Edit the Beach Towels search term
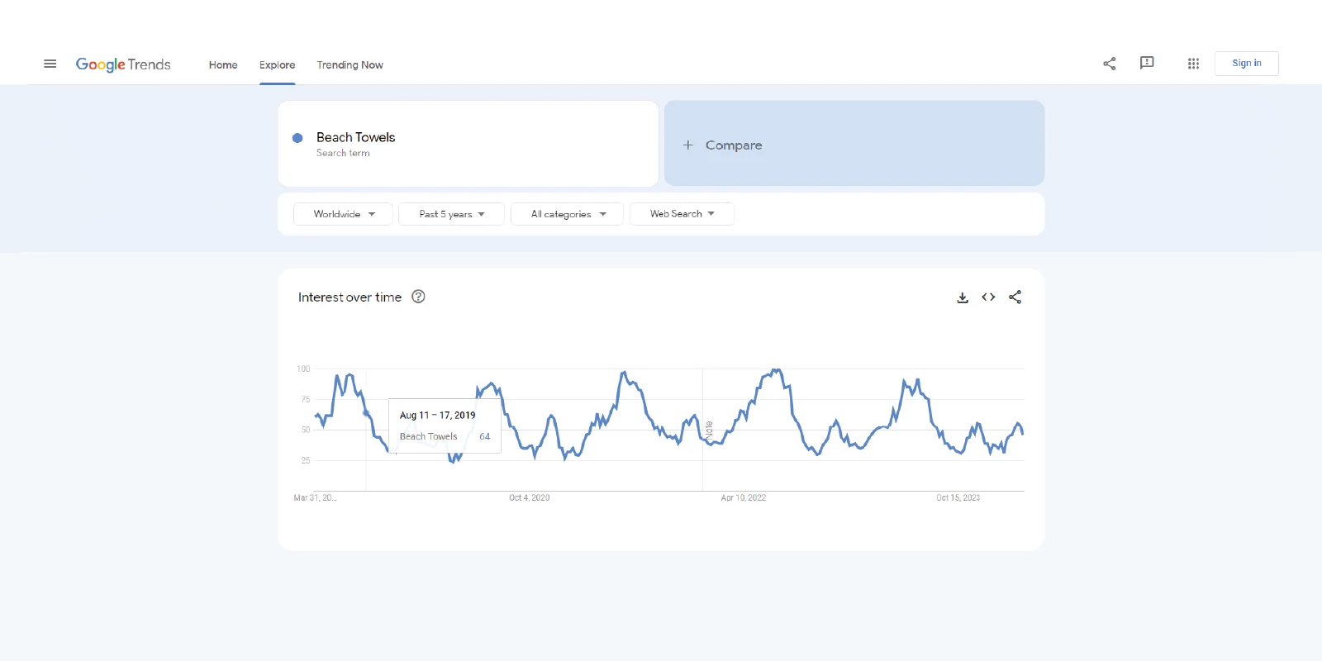Screen dimensions: 1322x661 click(x=356, y=138)
